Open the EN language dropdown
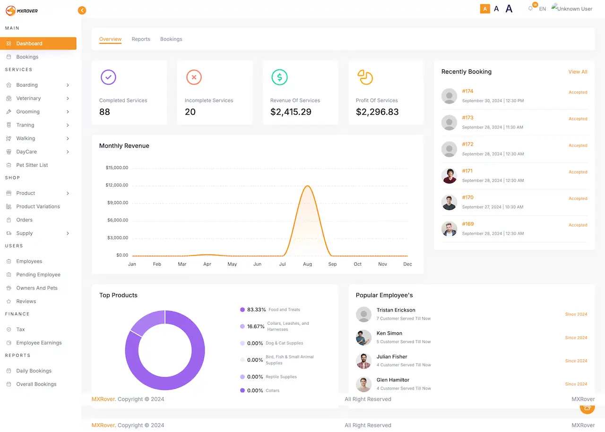This screenshot has height=432, width=605. [543, 9]
